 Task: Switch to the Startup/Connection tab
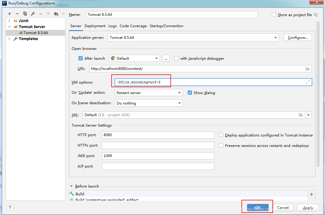tap(167, 26)
